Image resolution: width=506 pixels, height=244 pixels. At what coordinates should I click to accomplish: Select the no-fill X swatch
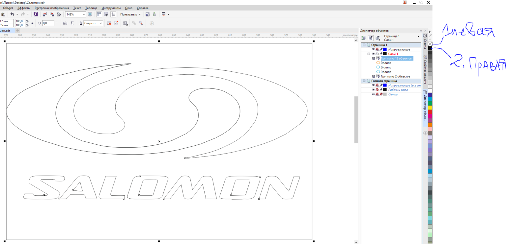pos(430,44)
